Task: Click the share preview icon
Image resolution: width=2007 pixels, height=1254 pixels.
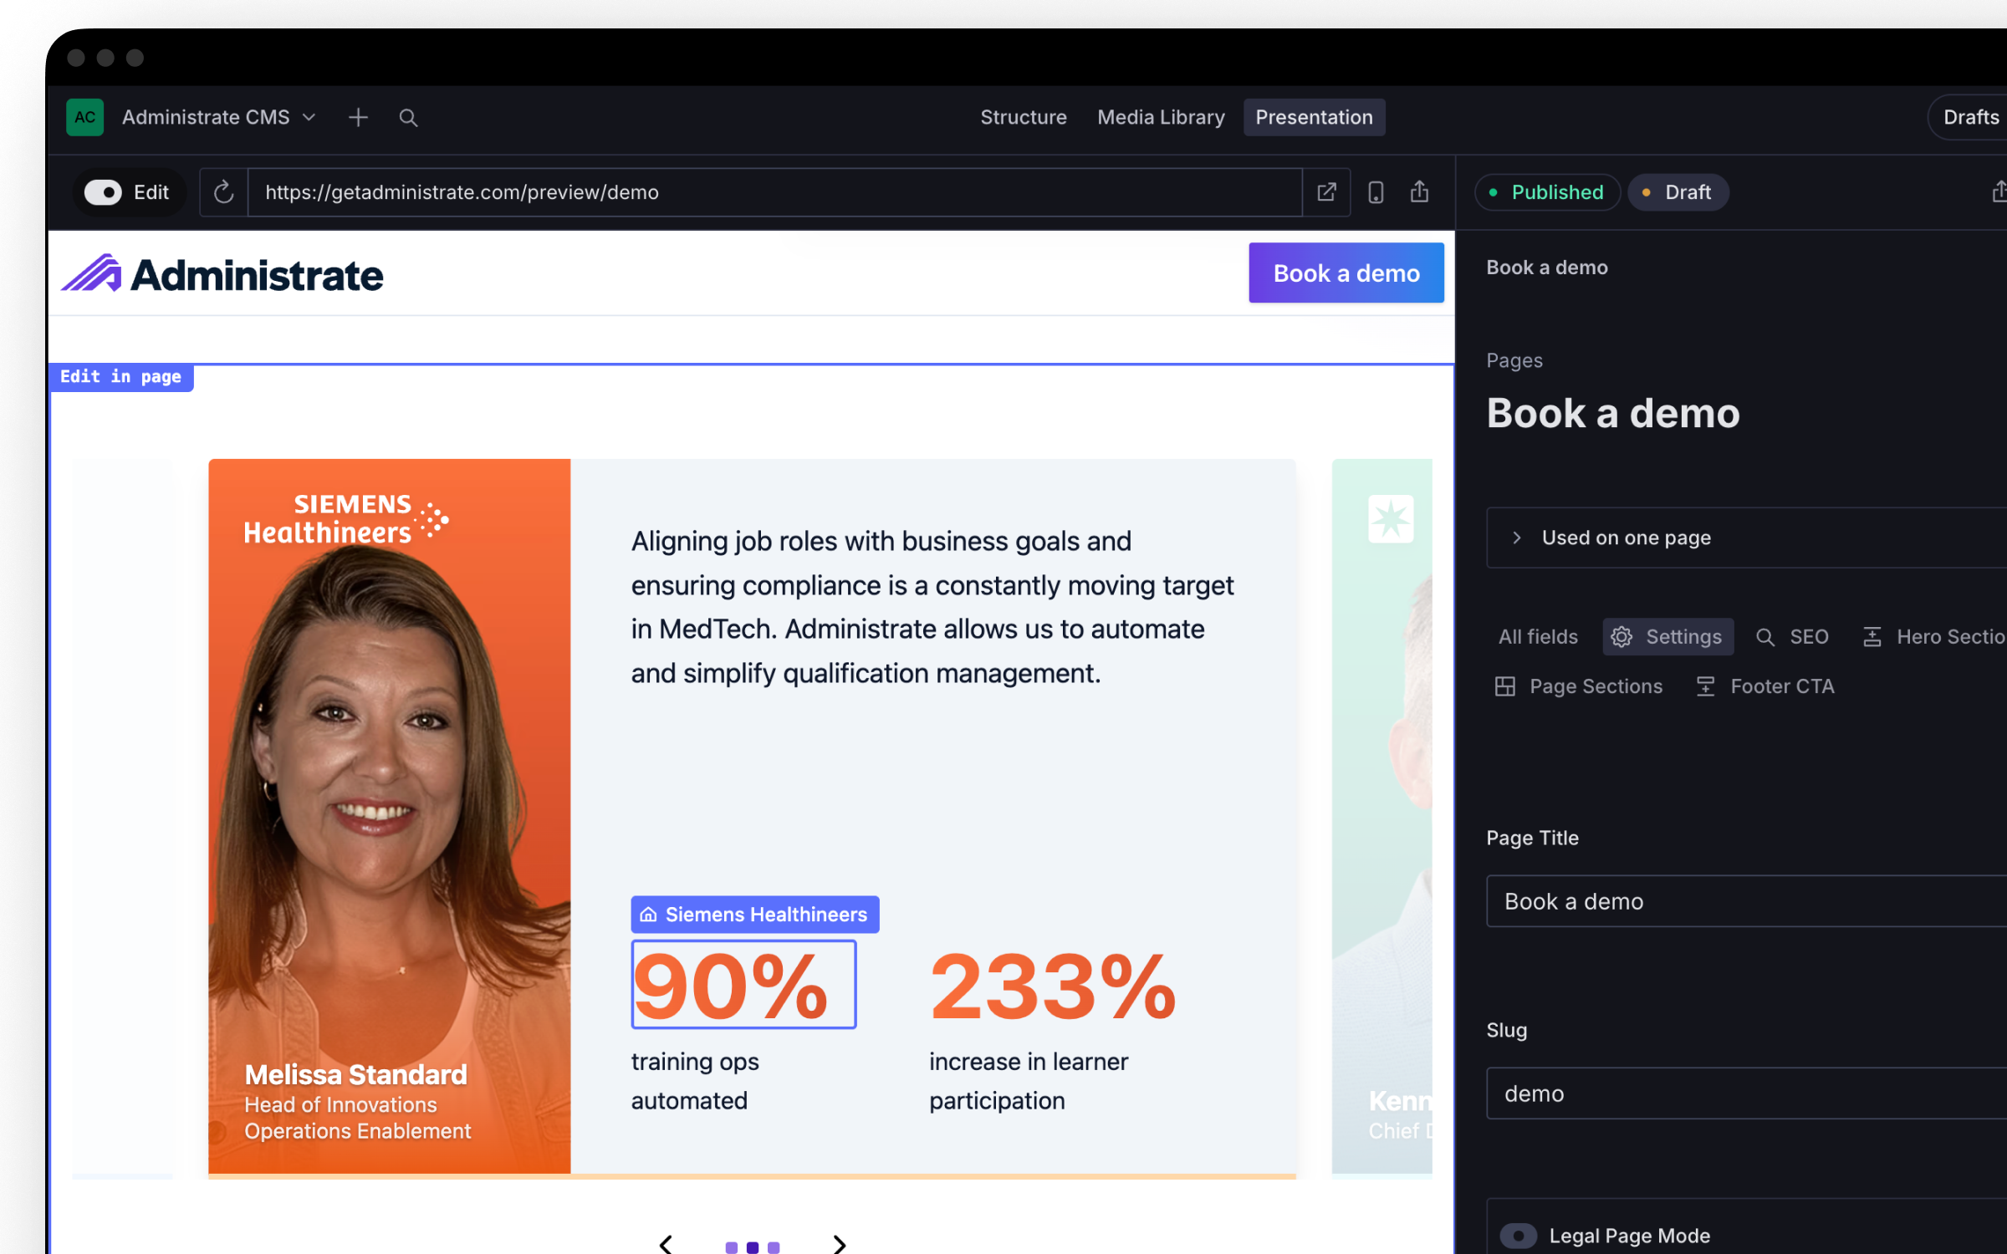Action: click(1420, 192)
